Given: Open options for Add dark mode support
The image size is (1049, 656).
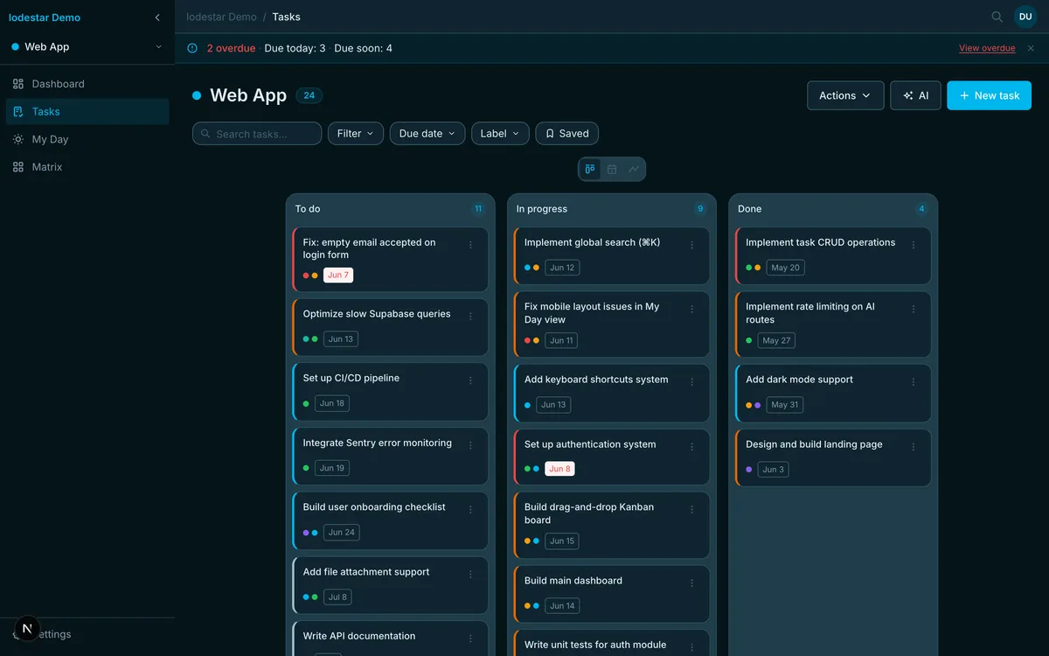Looking at the screenshot, I should (914, 382).
